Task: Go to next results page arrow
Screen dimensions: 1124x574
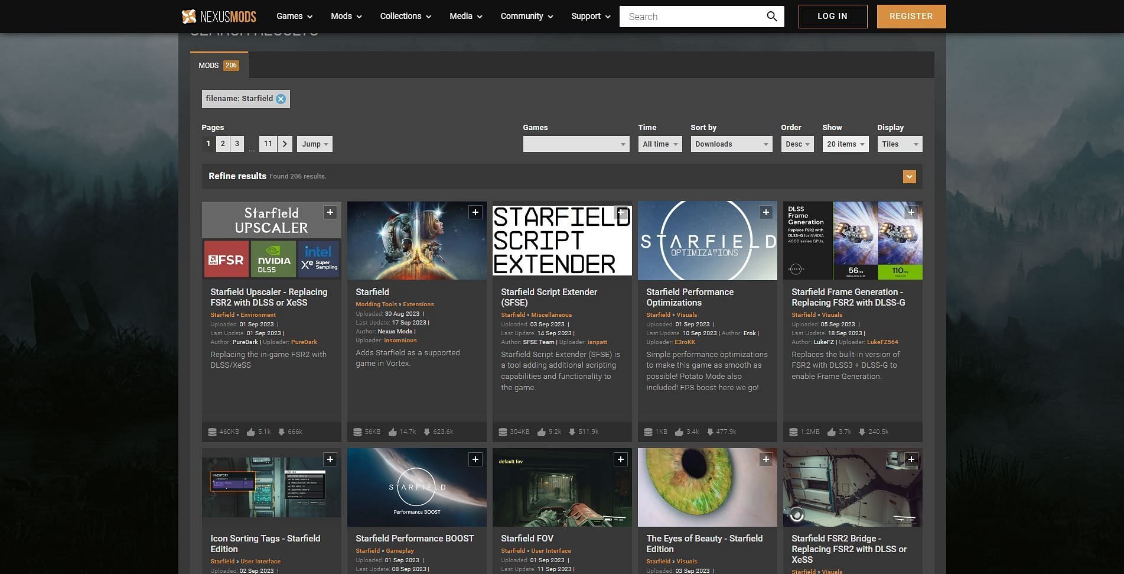Action: click(x=285, y=144)
